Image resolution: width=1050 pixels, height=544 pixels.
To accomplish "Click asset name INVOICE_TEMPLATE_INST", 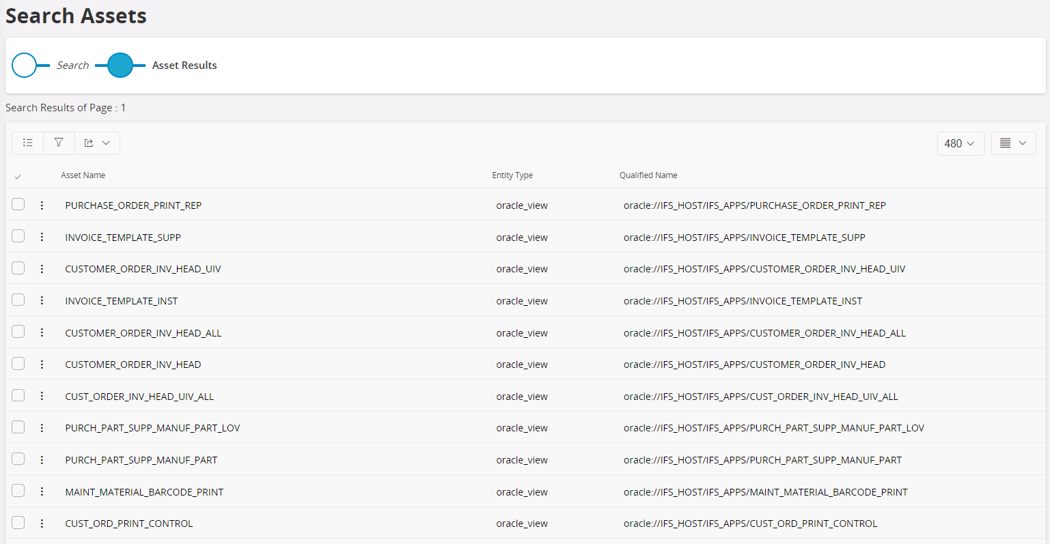I will pos(122,301).
